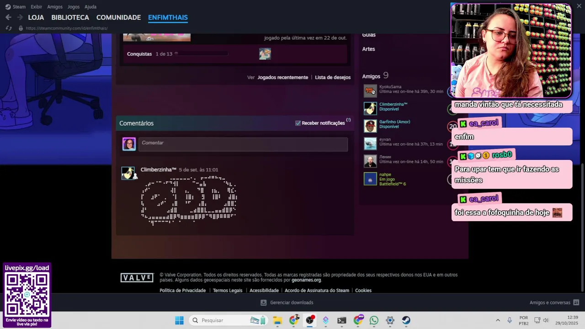Click the POR PTB2 language indicator
The height and width of the screenshot is (329, 585).
click(x=524, y=320)
